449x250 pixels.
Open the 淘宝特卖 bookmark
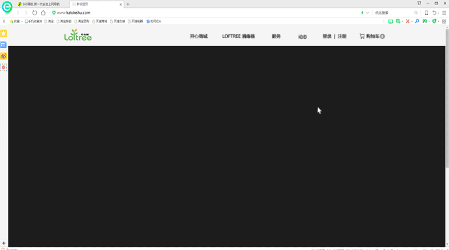point(64,21)
